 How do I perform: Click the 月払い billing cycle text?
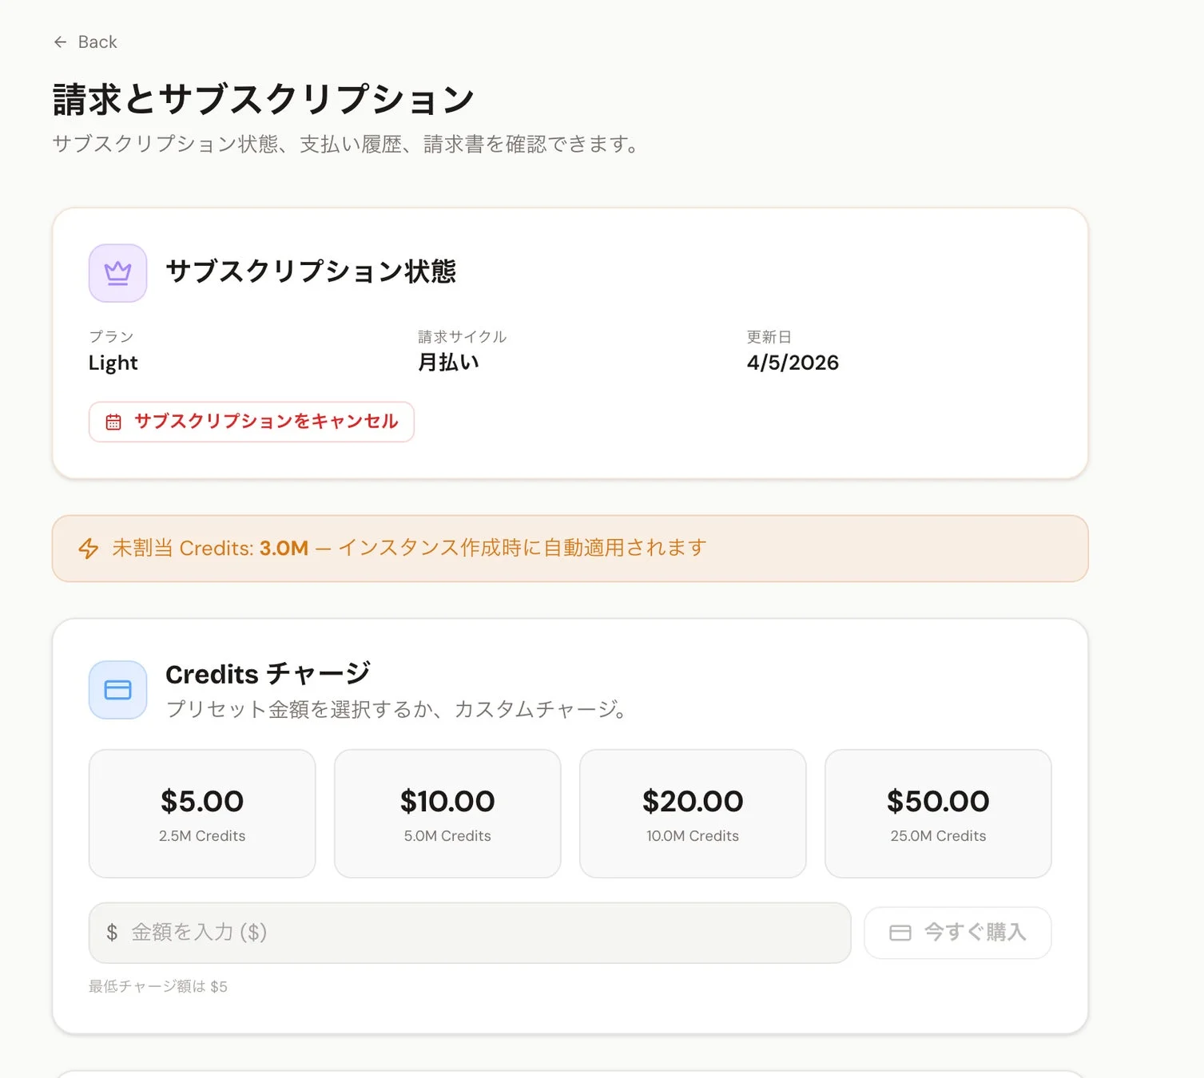coord(449,363)
